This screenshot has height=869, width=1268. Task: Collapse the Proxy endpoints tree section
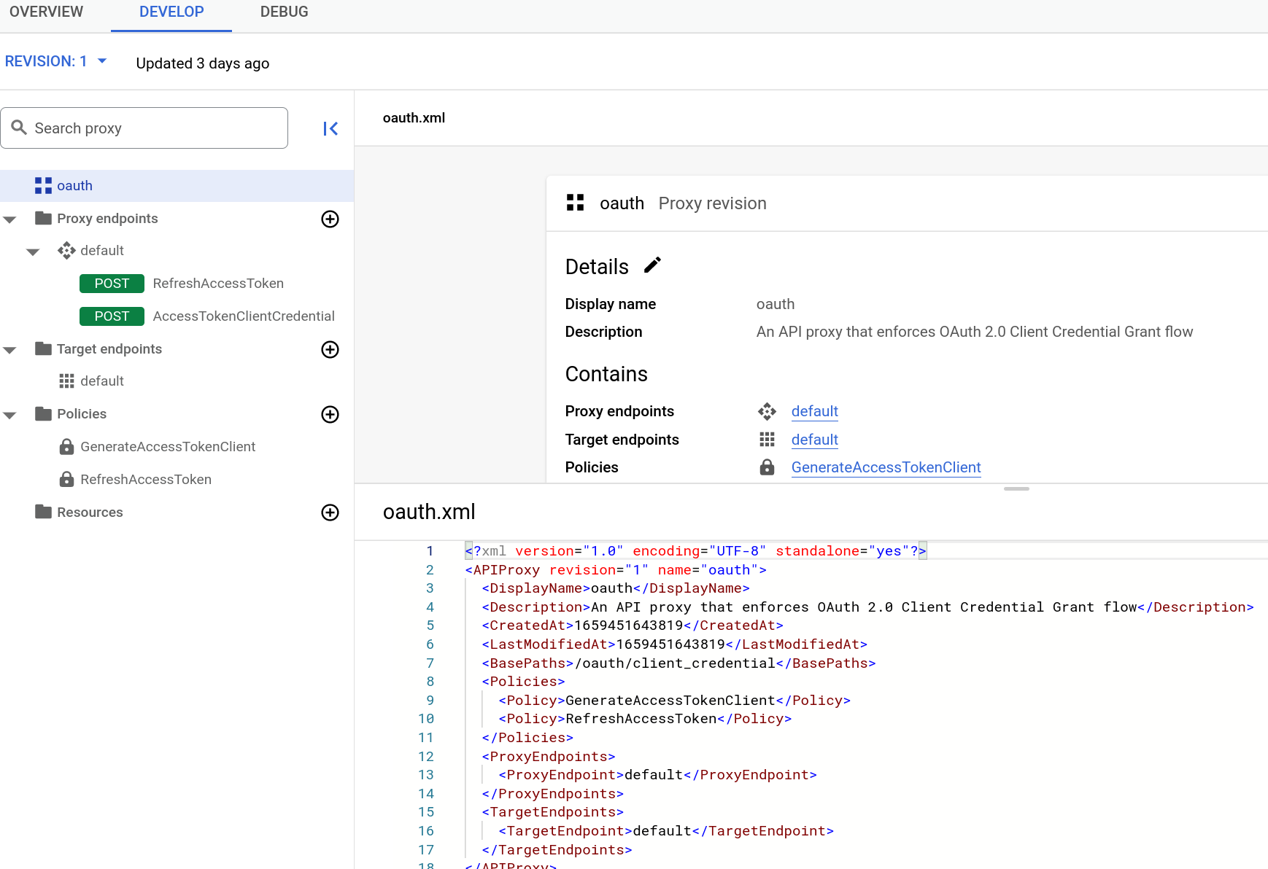coord(9,218)
